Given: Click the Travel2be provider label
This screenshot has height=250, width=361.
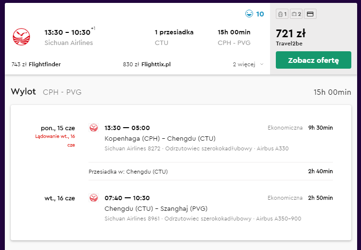Looking at the screenshot, I should tap(289, 44).
